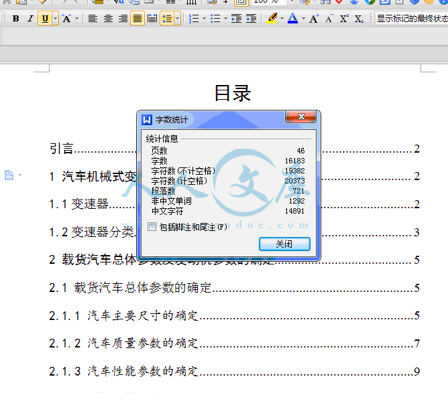Apply bullet list formatting
The image size is (448, 393).
[215, 19]
